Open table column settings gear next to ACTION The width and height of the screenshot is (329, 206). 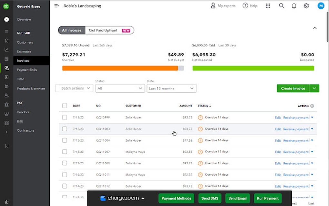point(312,106)
